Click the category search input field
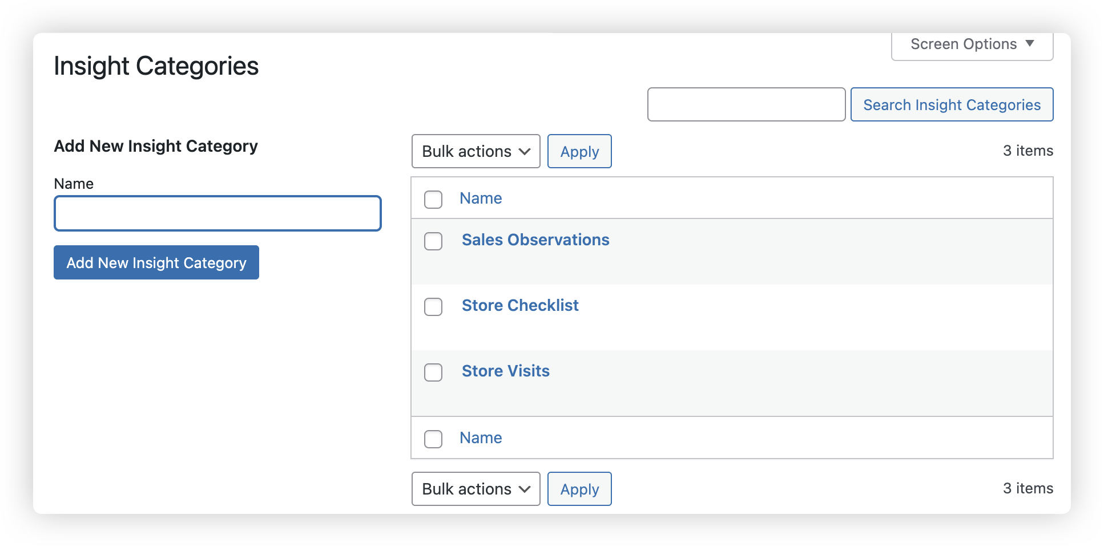1104x547 pixels. tap(746, 104)
